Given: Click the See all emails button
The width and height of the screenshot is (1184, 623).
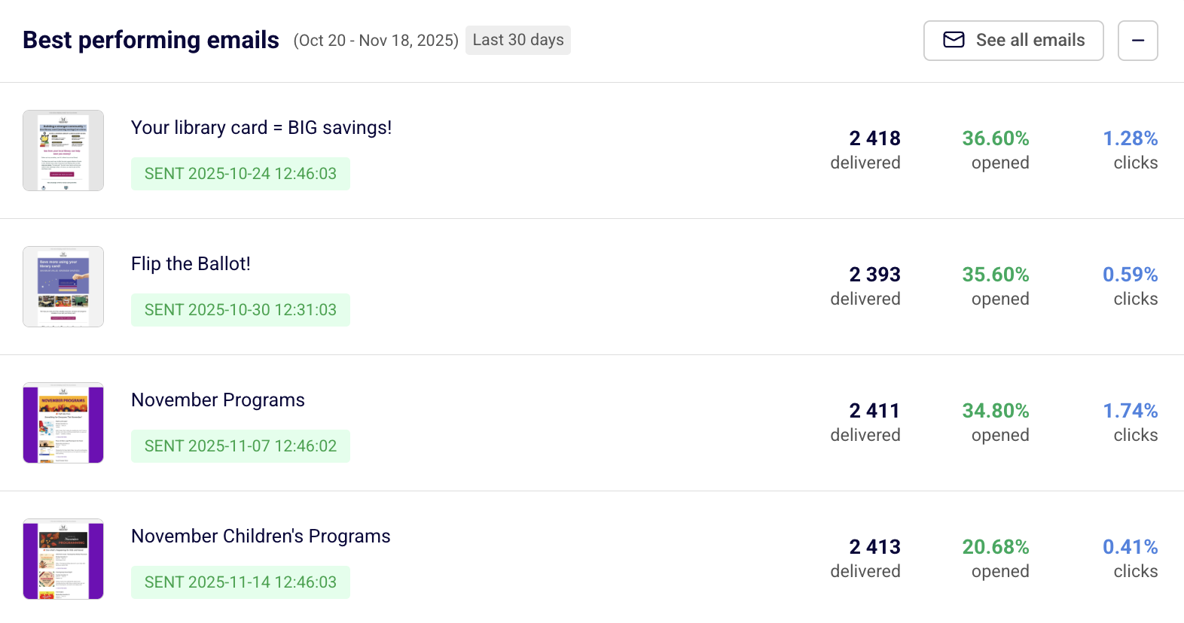Looking at the screenshot, I should pos(1013,41).
